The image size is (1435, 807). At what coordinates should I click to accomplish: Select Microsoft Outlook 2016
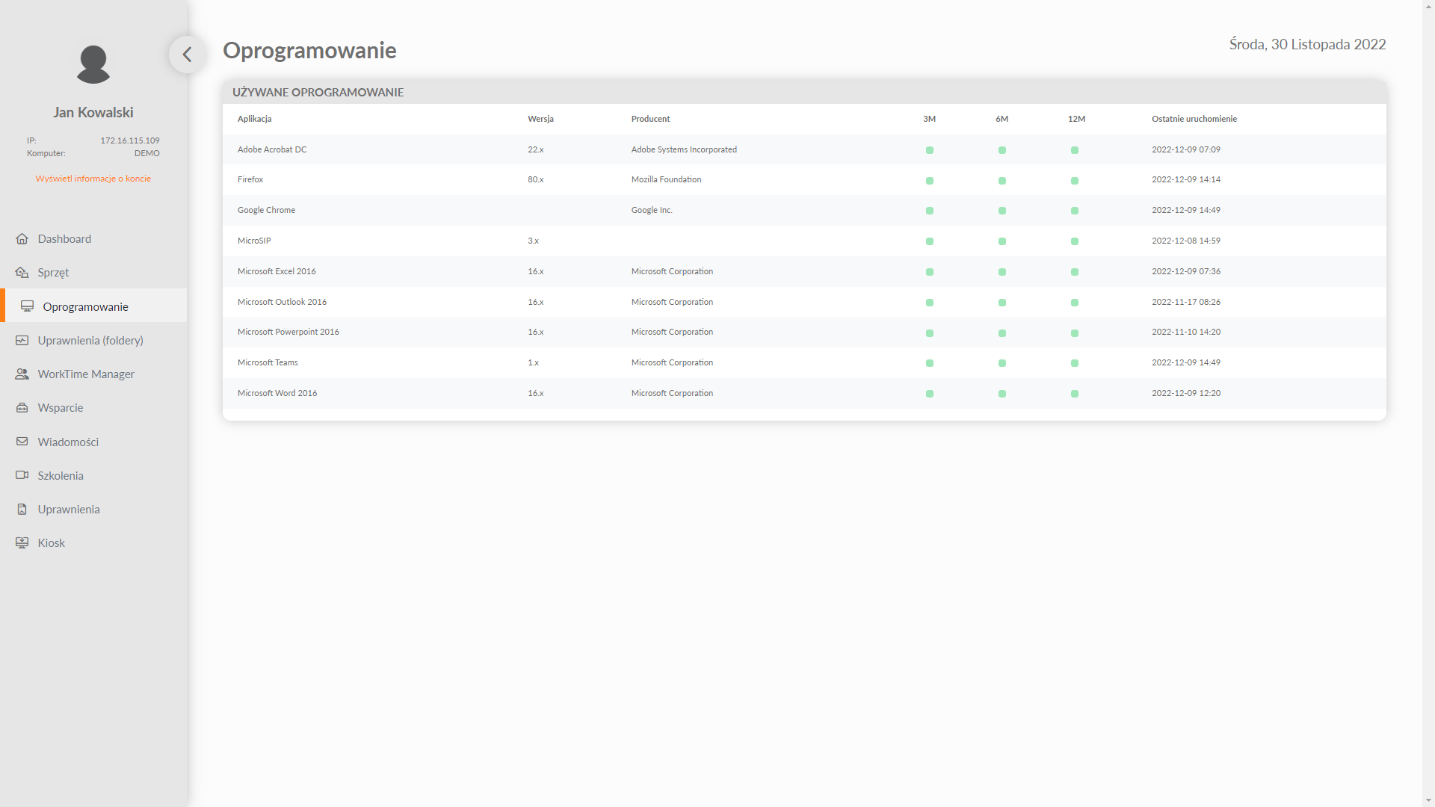click(804, 302)
